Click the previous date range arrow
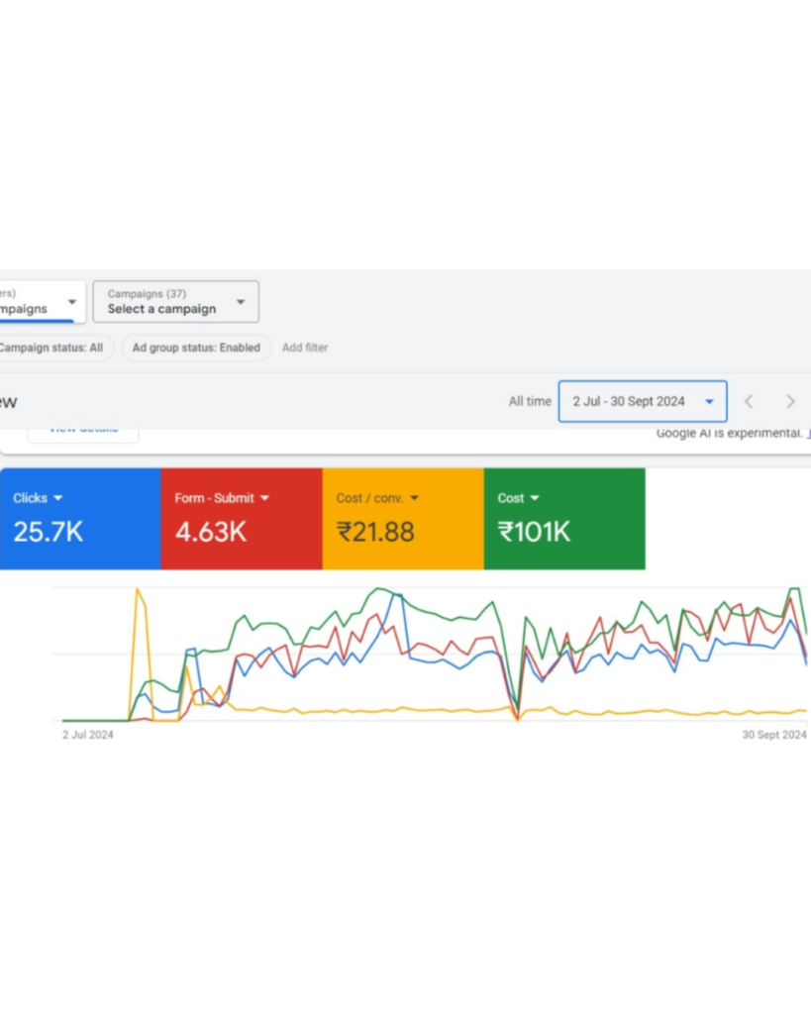 click(749, 401)
